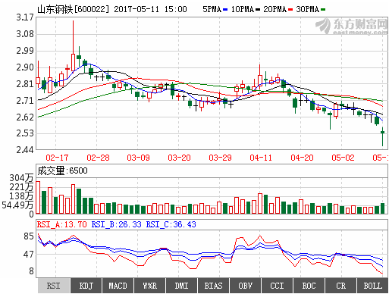
Task: Click the 54.49万 volume axis label
Action: pos(17,205)
